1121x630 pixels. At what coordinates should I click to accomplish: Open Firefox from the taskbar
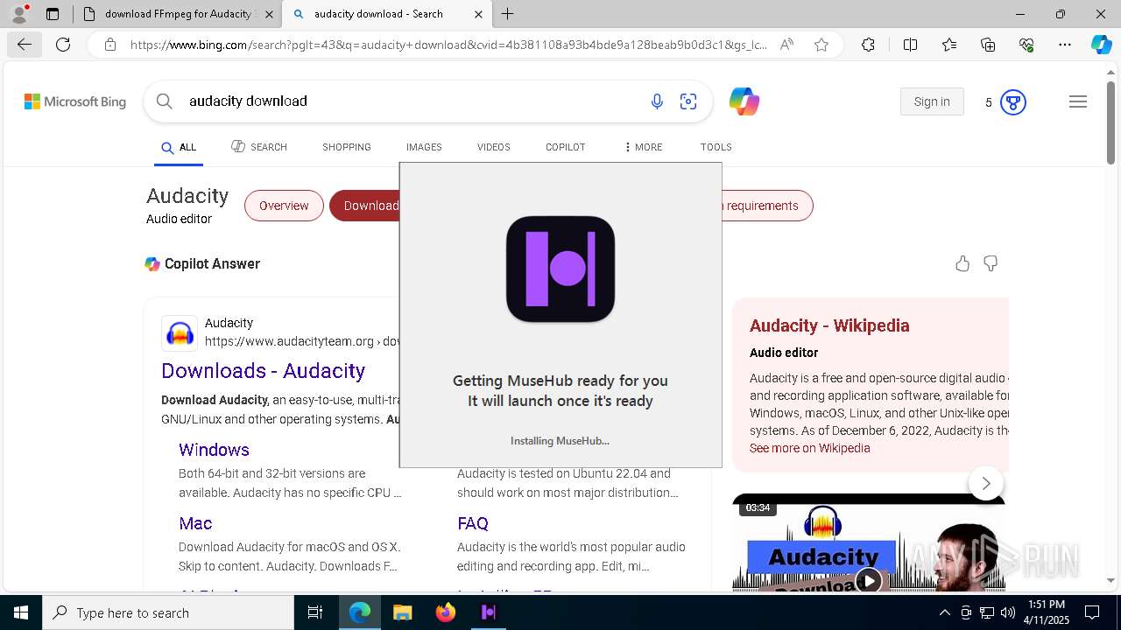[446, 612]
